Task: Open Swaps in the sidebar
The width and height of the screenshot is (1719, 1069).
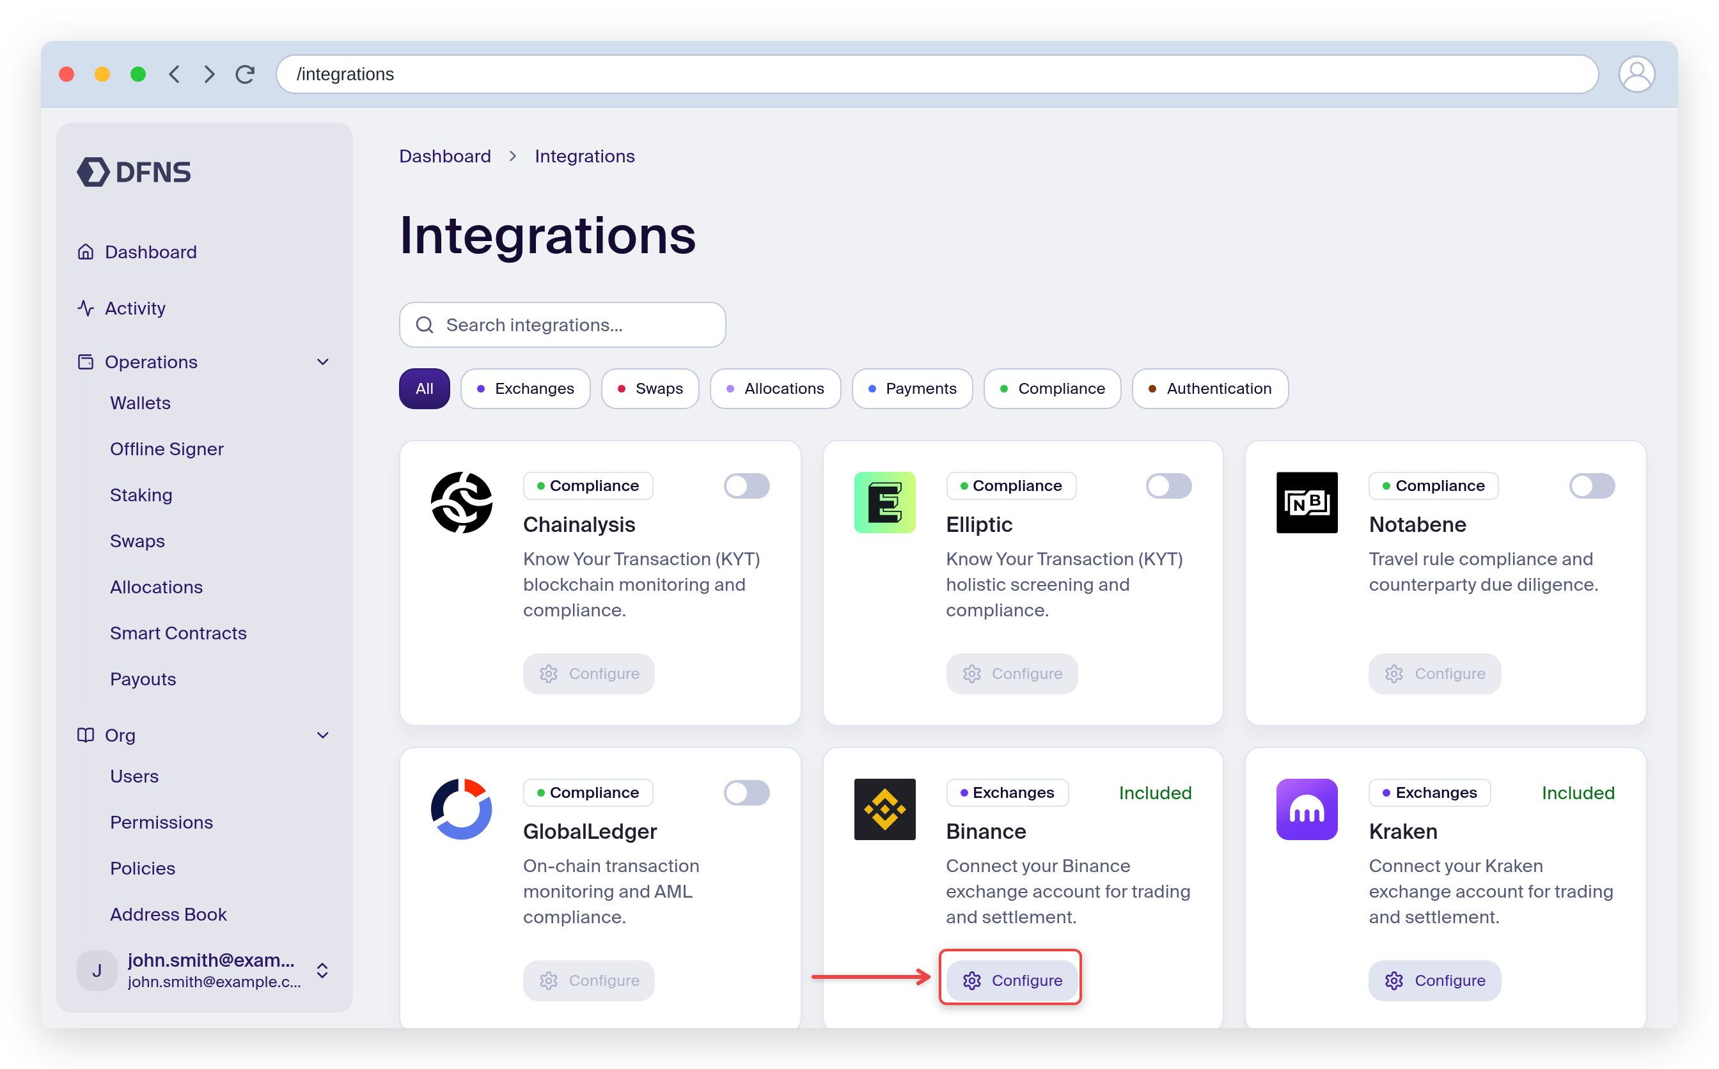Action: [137, 541]
